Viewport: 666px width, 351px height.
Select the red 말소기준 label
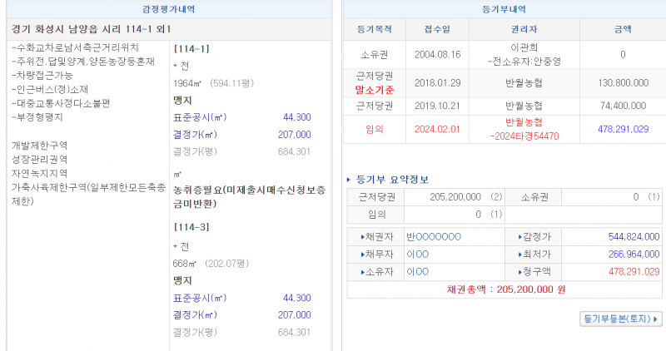point(374,89)
